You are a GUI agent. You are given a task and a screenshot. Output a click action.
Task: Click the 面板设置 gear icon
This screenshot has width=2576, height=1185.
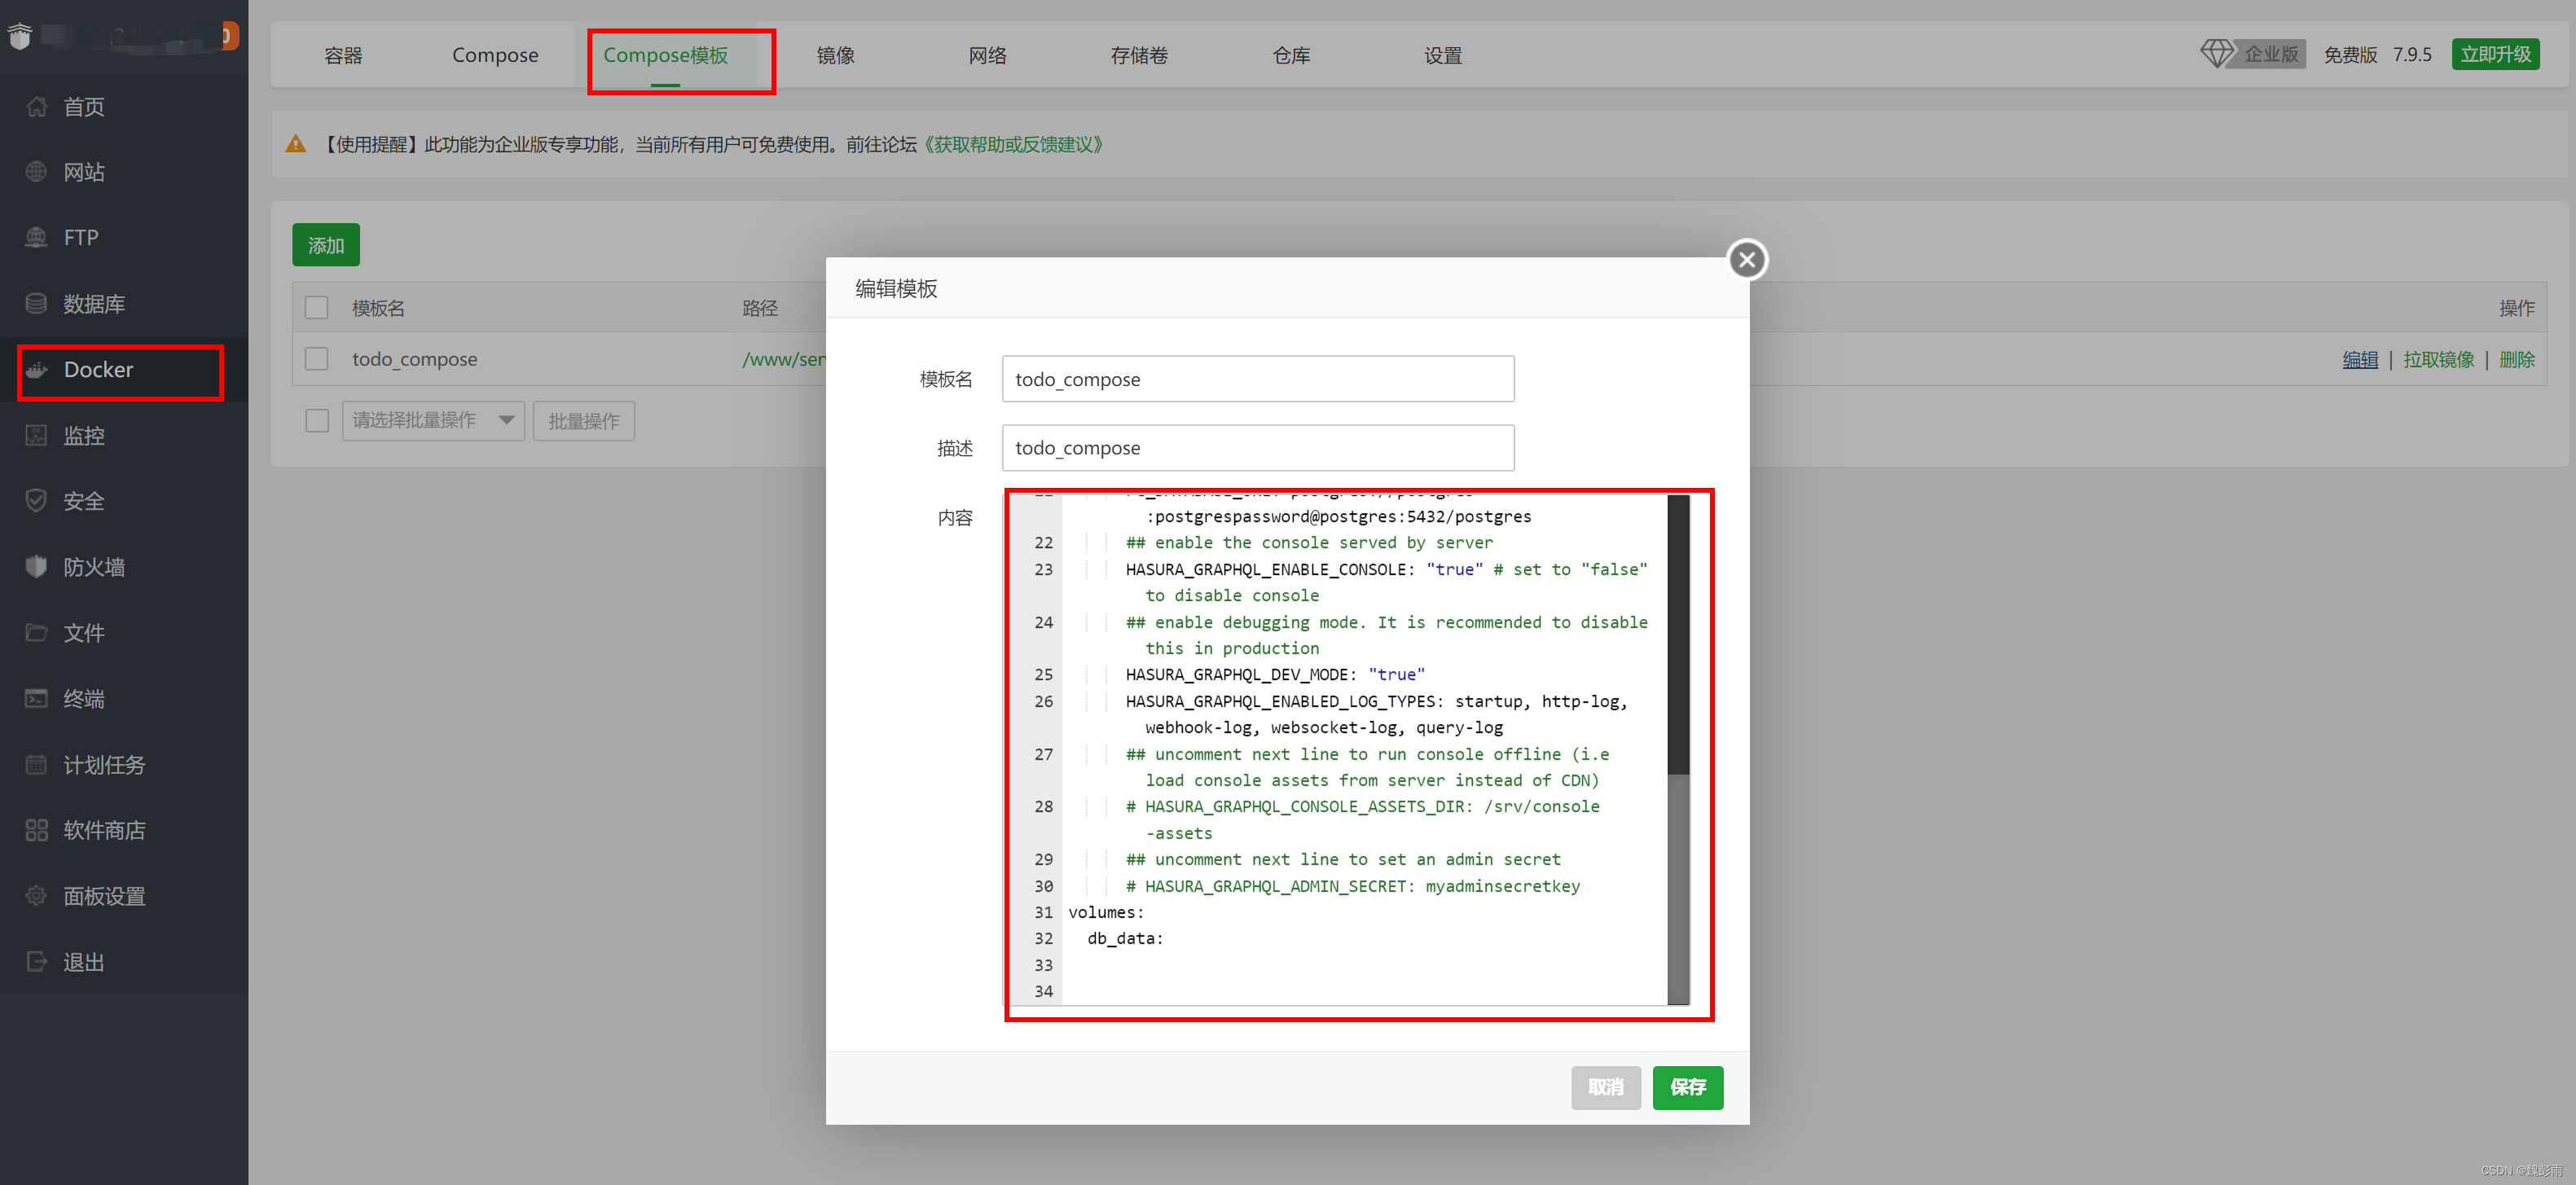coord(36,896)
